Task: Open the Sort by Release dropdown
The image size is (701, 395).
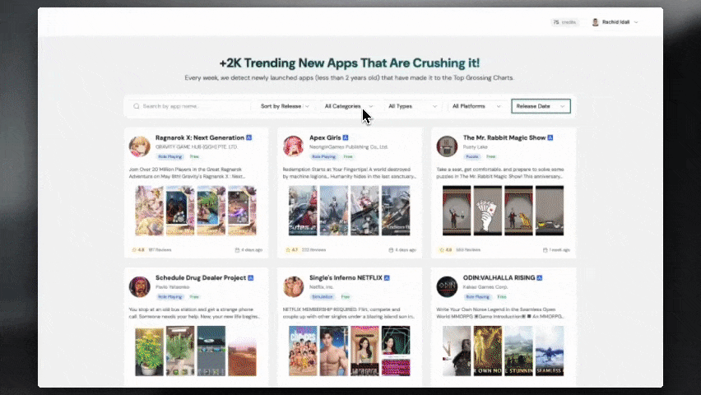Action: [x=285, y=106]
